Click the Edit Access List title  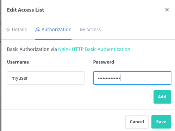[26, 10]
